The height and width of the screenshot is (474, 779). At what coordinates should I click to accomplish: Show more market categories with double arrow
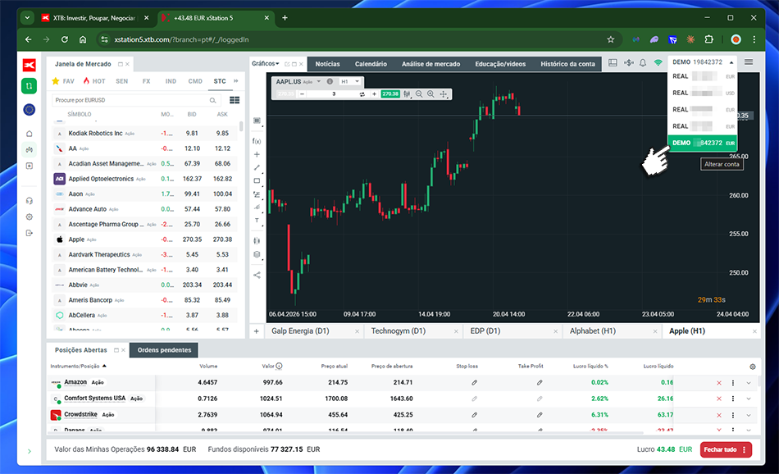[236, 81]
